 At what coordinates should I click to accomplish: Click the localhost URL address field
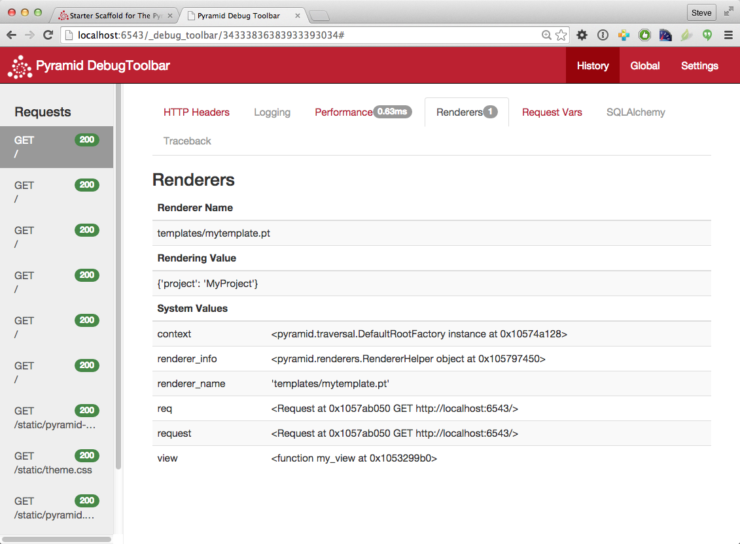click(x=301, y=35)
